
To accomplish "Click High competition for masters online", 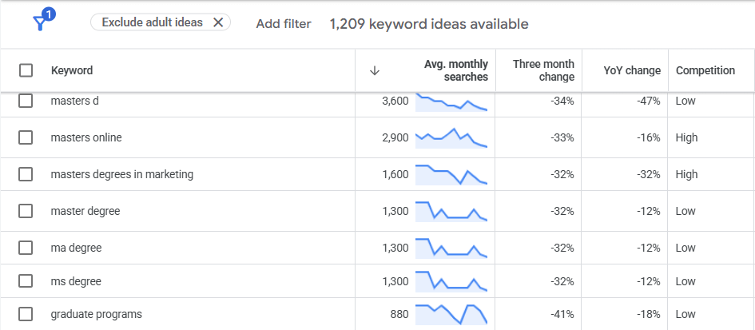I will pos(686,137).
